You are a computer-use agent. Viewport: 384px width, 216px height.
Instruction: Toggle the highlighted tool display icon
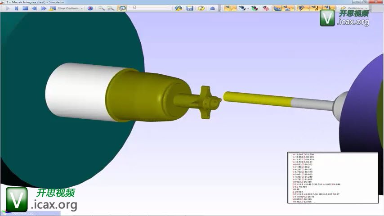click(x=315, y=9)
